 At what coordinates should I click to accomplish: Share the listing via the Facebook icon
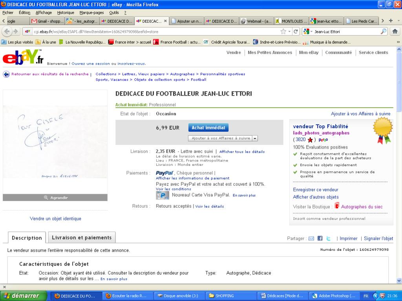click(320, 238)
